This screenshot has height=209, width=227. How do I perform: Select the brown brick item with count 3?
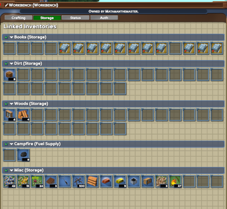coord(51,181)
